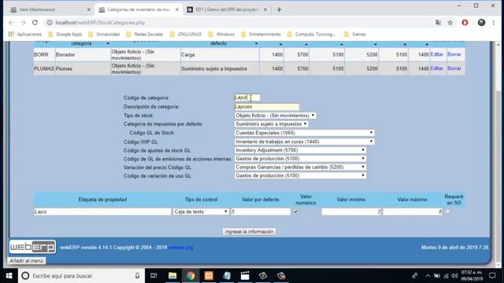Open Chrome from the taskbar

coord(191,276)
